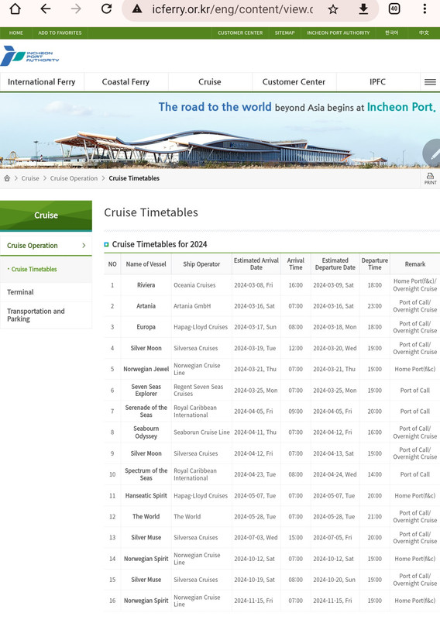Click Seven Seas Explorer vessel name

[x=146, y=391]
